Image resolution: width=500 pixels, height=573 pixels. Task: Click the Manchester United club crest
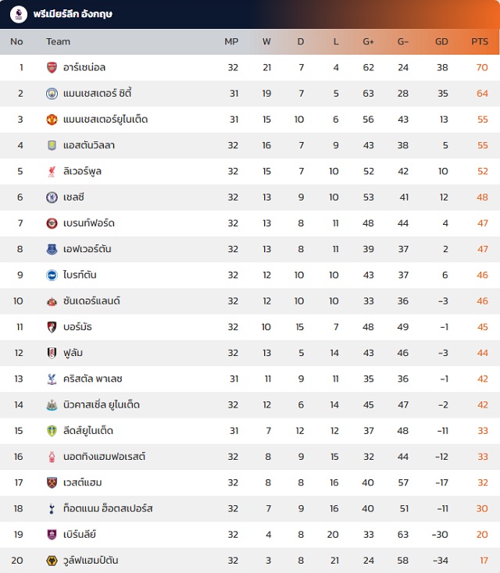[x=52, y=119]
